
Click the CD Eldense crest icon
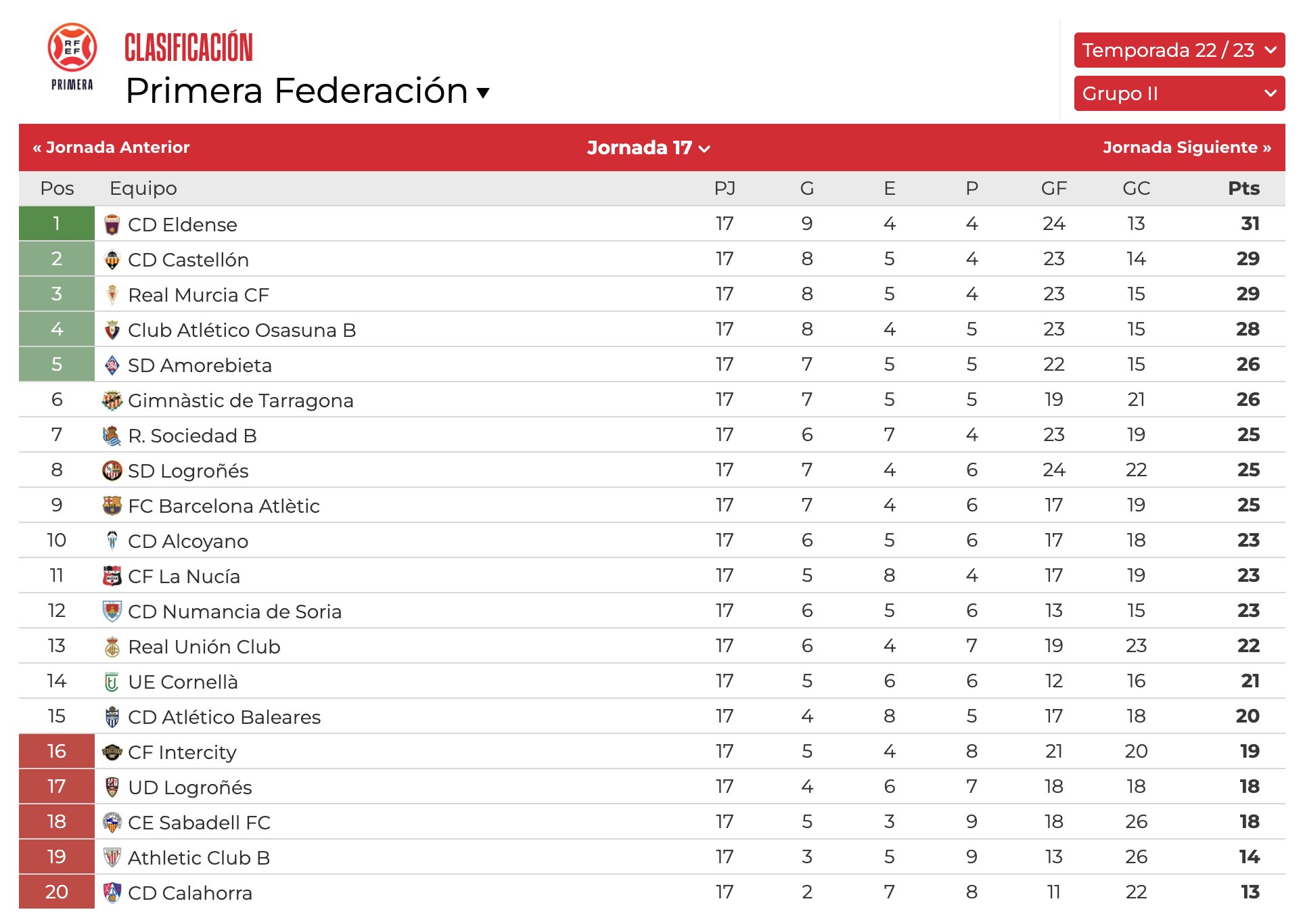[x=112, y=225]
